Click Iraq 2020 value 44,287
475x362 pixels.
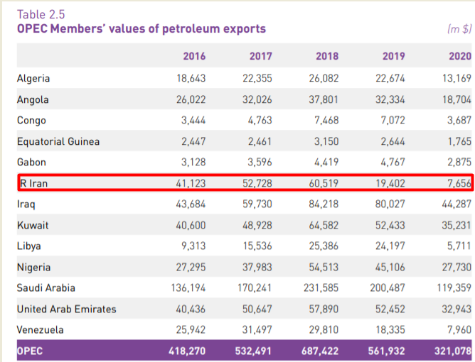[457, 204]
